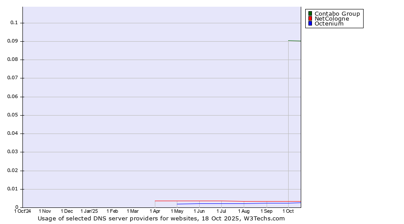This screenshot has width=404, height=224.
Task: Click the 1 Dec x-axis label
Action: tap(67, 211)
